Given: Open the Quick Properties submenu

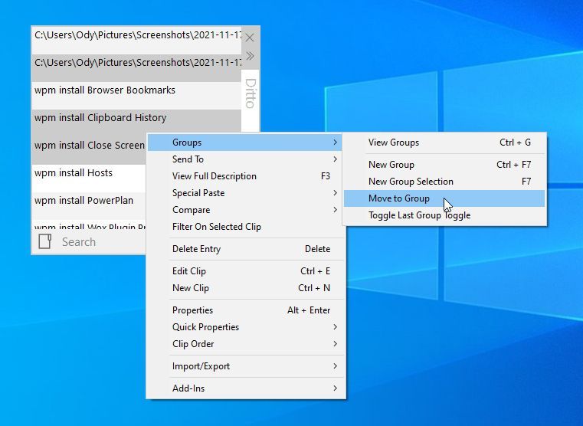Looking at the screenshot, I should coord(245,326).
